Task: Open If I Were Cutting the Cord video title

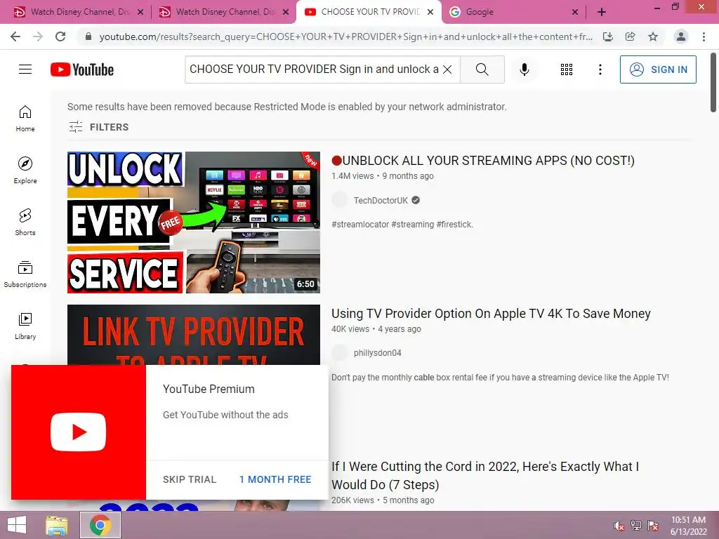Action: tap(485, 475)
